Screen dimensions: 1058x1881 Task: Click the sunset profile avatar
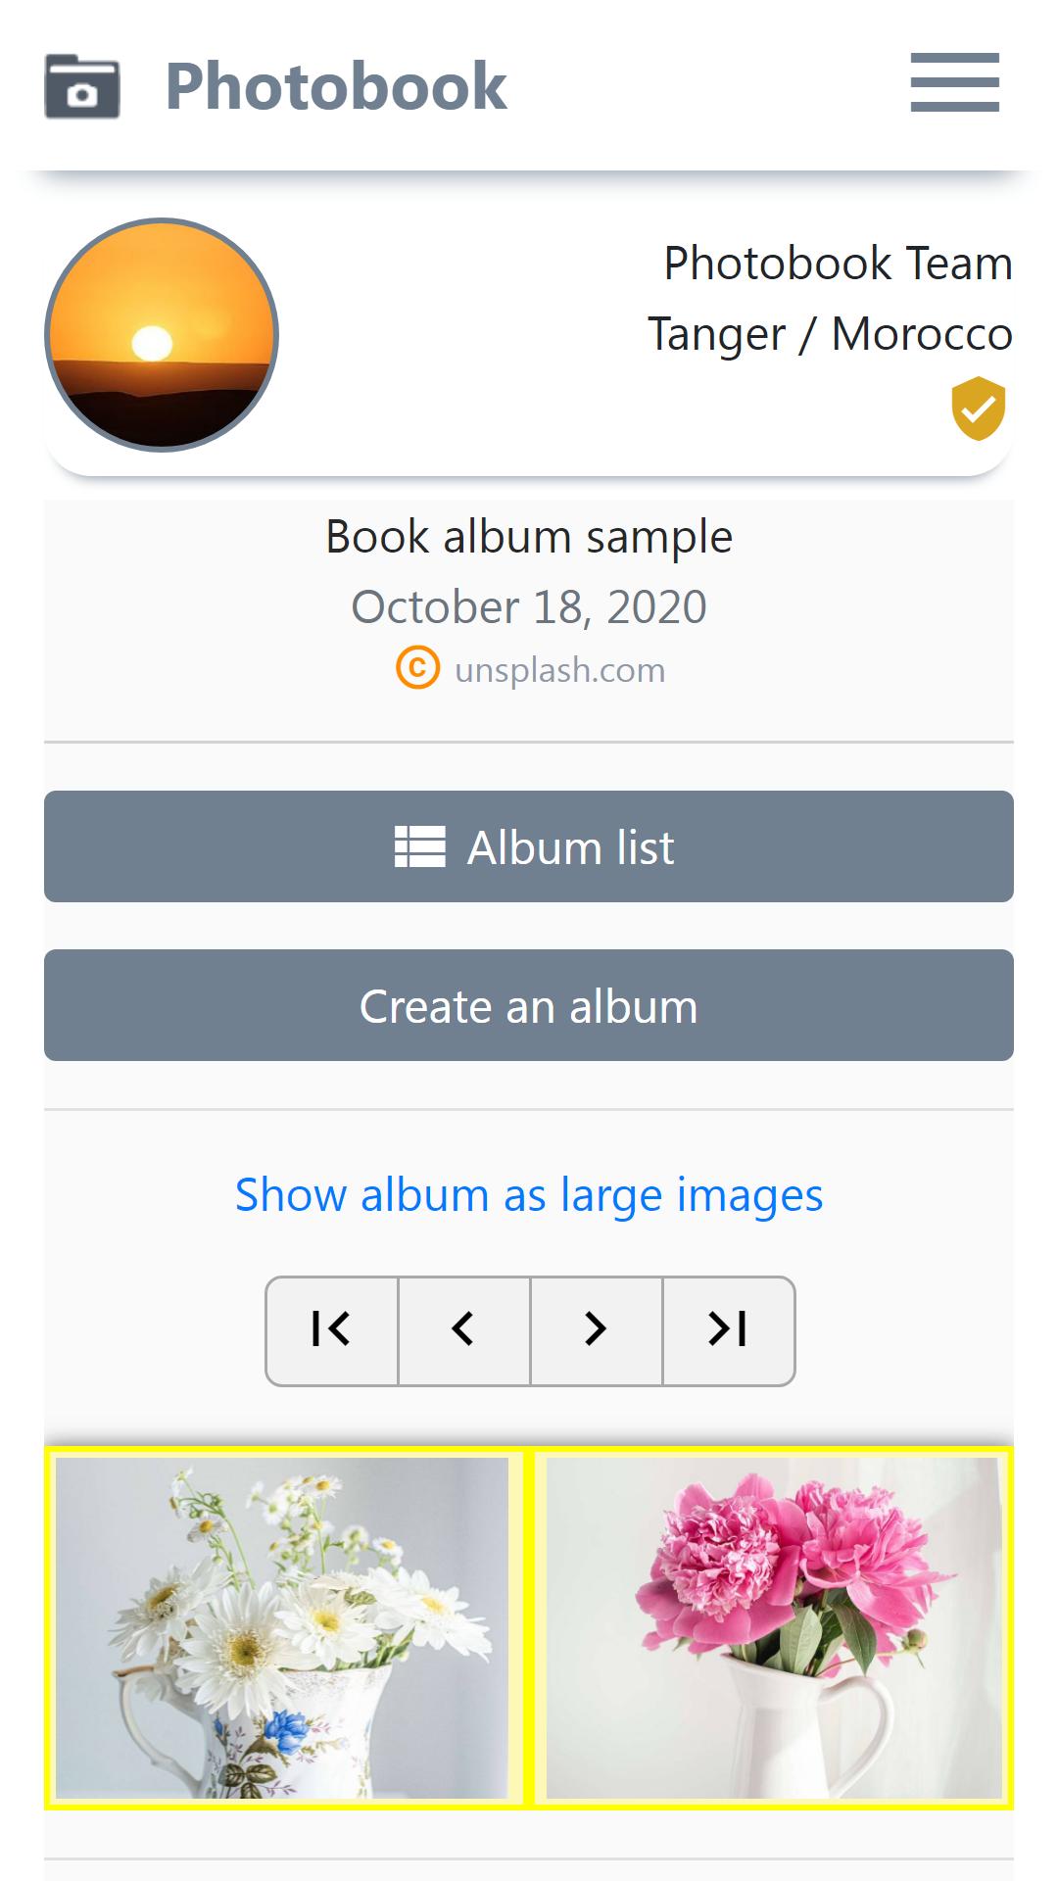coord(162,335)
